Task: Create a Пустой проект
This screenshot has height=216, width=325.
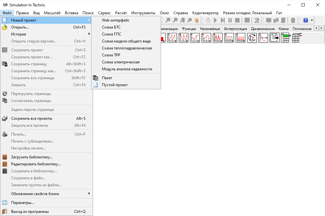Action: click(115, 85)
